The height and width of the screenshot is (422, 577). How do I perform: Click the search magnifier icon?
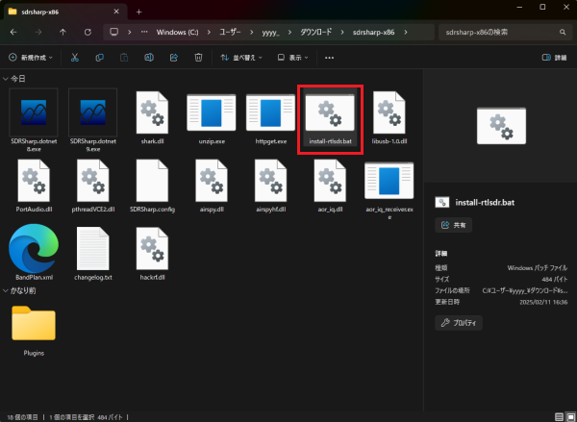[x=563, y=33]
